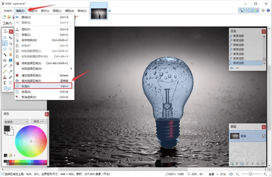Close the Colors panel with red X
The width and height of the screenshot is (272, 177).
47,114
